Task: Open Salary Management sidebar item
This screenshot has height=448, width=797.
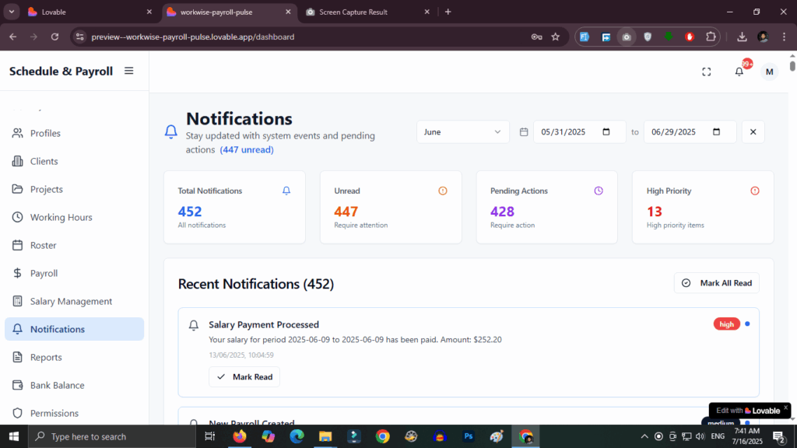Action: tap(71, 301)
